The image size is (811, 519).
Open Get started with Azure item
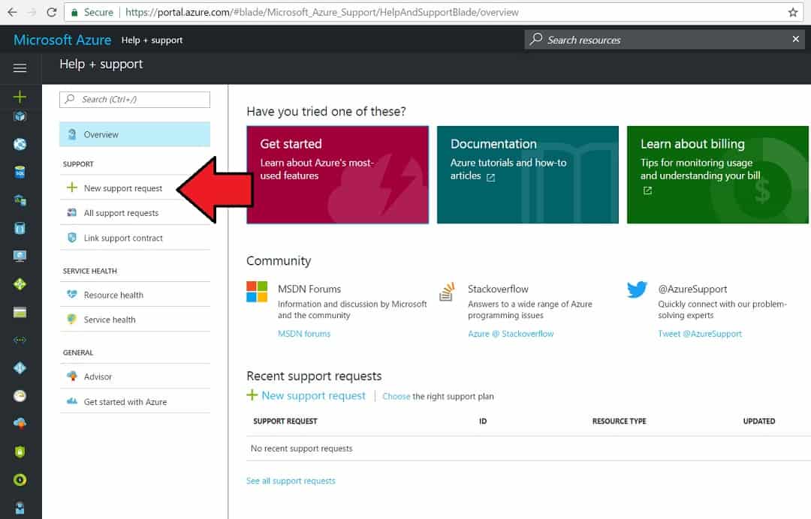coord(134,401)
